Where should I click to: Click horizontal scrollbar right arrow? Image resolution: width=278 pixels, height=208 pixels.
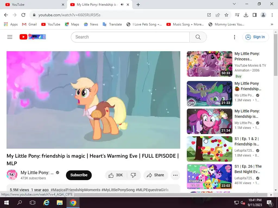point(271,195)
